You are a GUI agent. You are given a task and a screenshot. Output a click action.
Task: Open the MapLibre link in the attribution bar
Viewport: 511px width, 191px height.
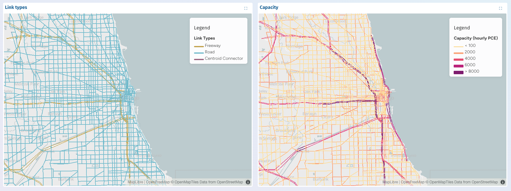[135, 182]
